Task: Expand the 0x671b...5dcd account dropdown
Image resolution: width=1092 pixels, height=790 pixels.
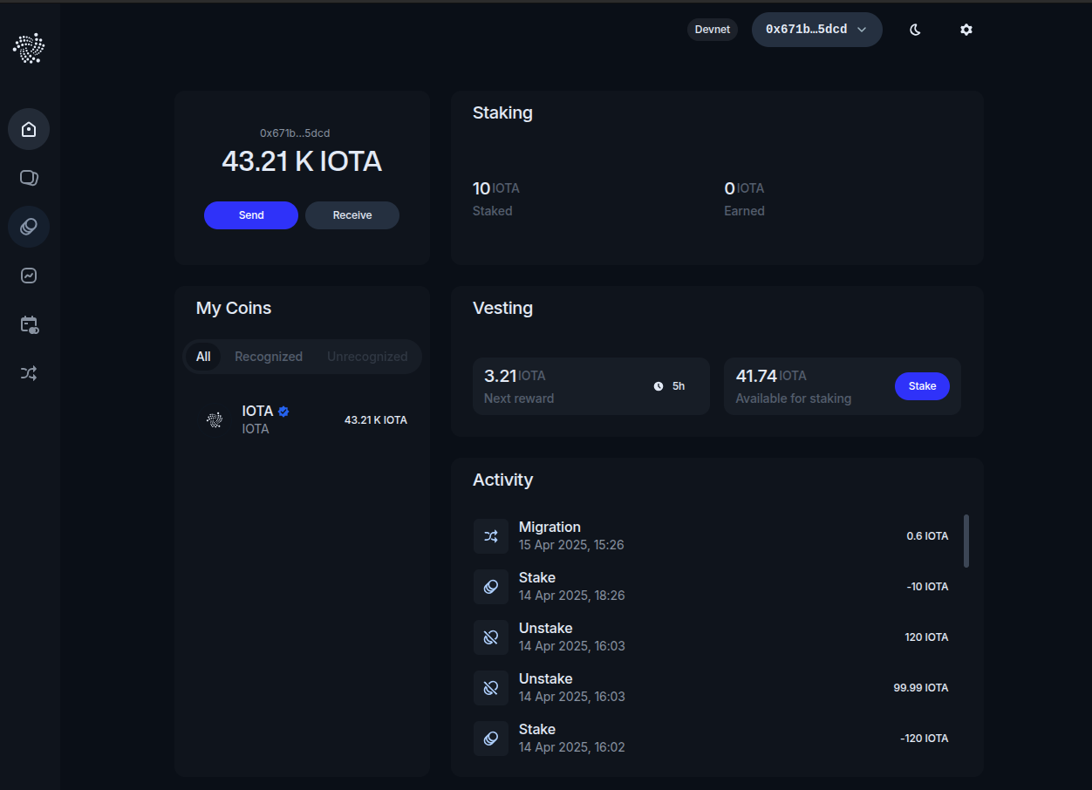Action: click(x=816, y=29)
